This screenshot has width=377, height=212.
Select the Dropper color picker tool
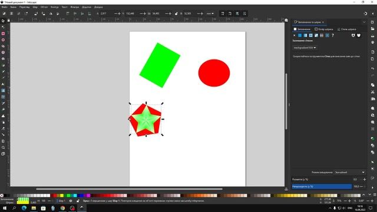click(3, 103)
